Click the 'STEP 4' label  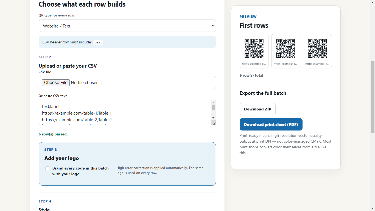45,201
